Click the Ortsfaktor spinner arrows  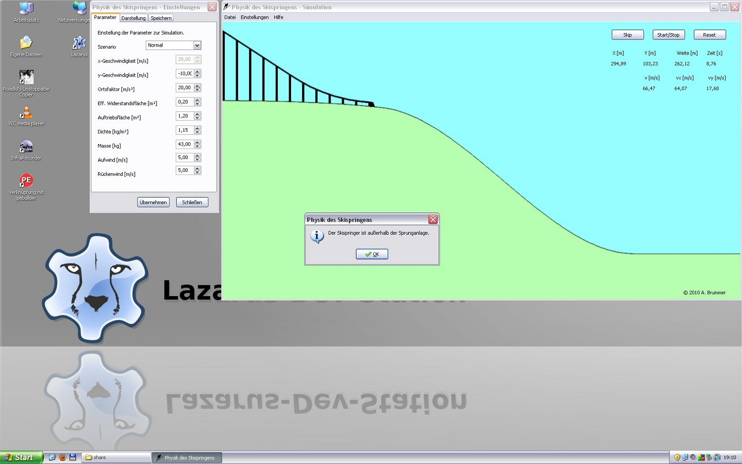(198, 88)
